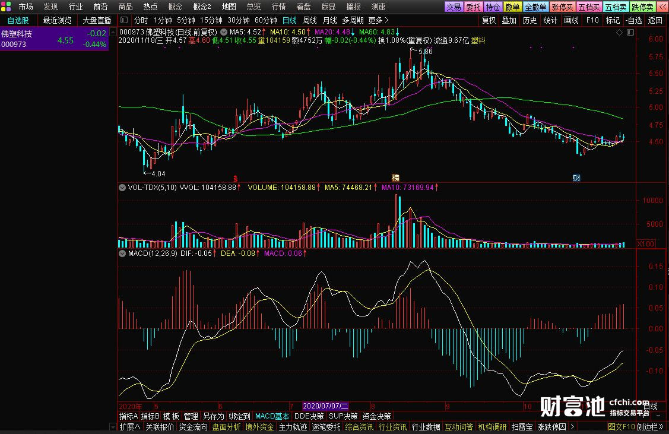Click the 2020/07/07 date marker on timeline

(325, 406)
